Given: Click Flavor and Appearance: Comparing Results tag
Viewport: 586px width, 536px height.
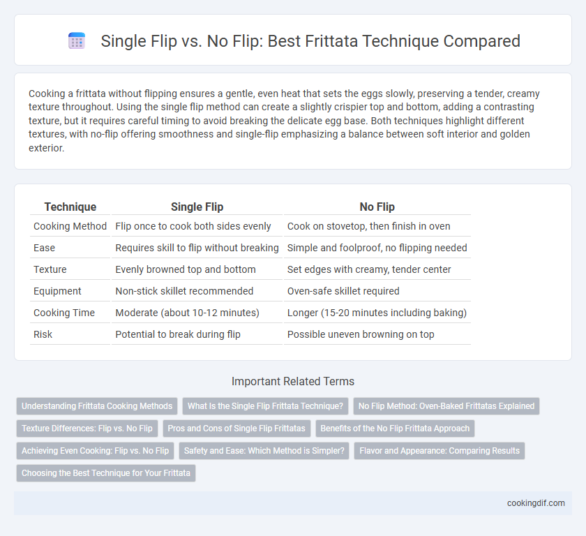Looking at the screenshot, I should tap(439, 451).
